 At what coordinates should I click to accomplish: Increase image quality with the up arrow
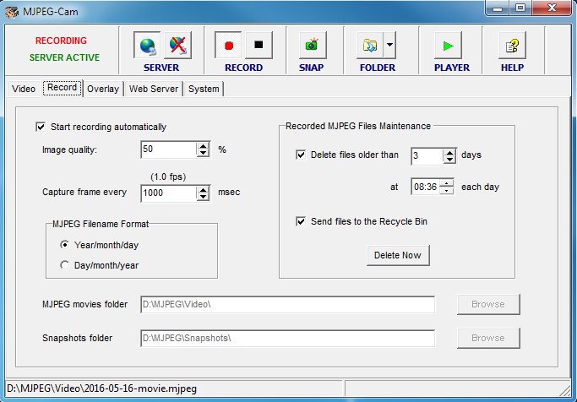[203, 145]
